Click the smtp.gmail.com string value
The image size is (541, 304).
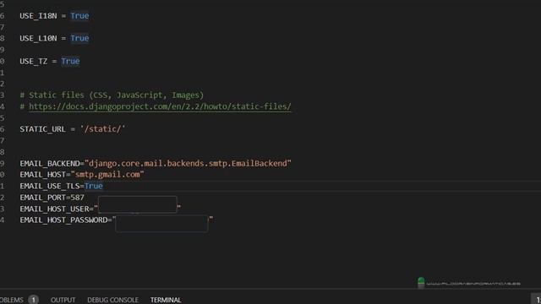[107, 175]
